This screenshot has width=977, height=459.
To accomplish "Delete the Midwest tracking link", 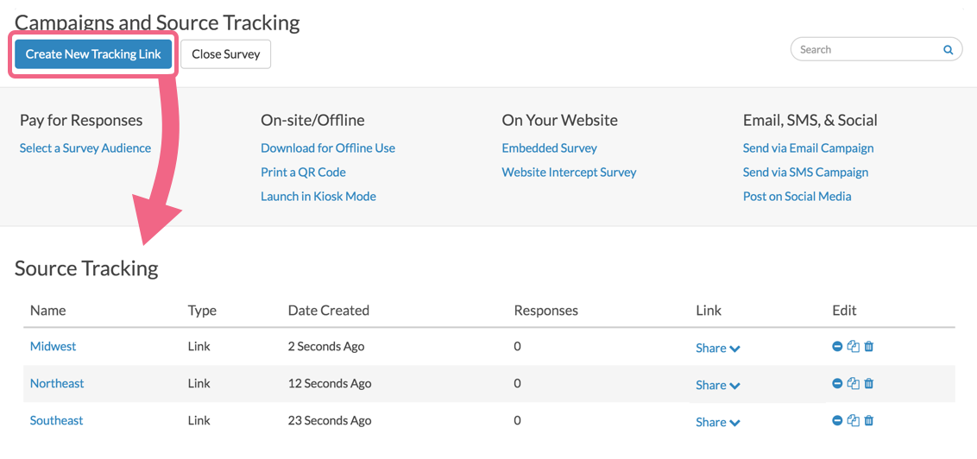I will pyautogui.click(x=869, y=347).
